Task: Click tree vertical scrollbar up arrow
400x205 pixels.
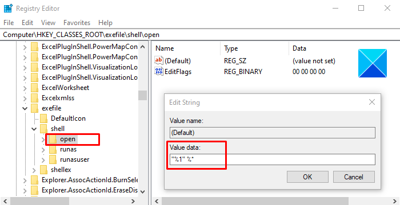Action: [143, 47]
